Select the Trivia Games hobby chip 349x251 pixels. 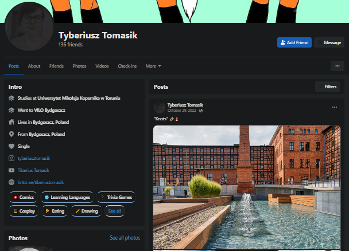tap(116, 197)
